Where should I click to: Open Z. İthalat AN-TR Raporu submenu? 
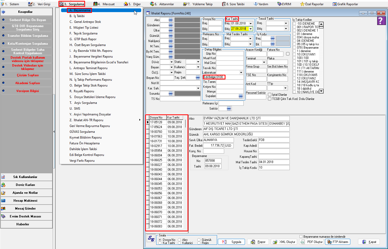click(x=101, y=120)
